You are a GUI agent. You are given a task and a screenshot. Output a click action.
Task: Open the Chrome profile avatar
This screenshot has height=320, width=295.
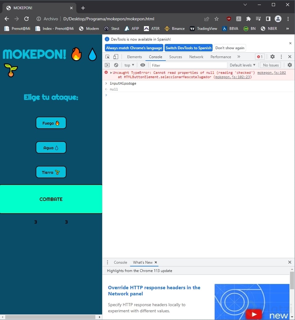click(278, 19)
